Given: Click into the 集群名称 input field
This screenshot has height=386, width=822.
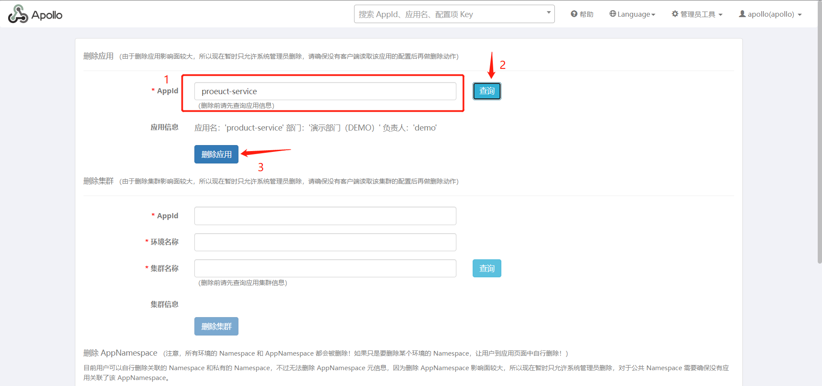Looking at the screenshot, I should point(325,268).
